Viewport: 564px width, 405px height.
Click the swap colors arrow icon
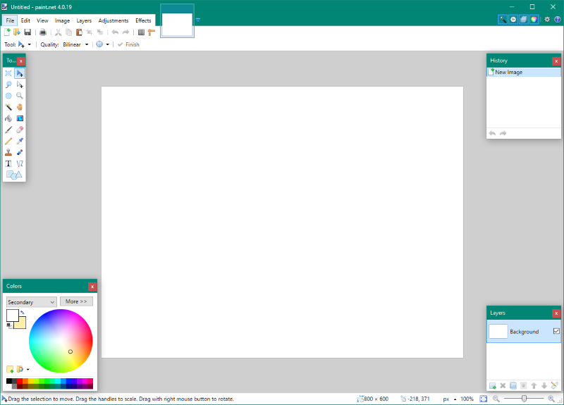[23, 312]
